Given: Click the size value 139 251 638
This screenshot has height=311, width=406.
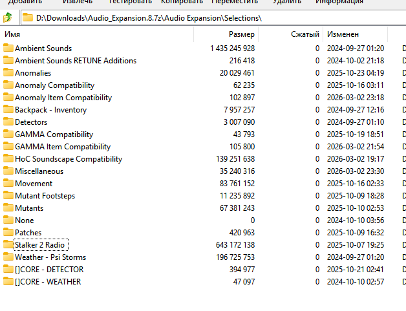Looking at the screenshot, I should point(235,159).
